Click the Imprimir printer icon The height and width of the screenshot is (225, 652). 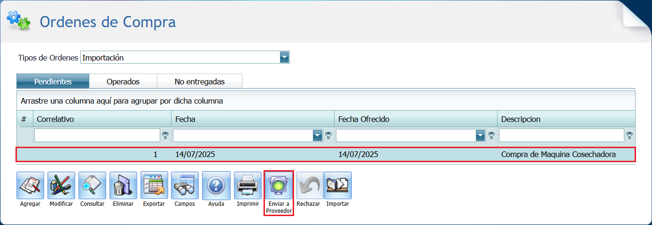247,185
